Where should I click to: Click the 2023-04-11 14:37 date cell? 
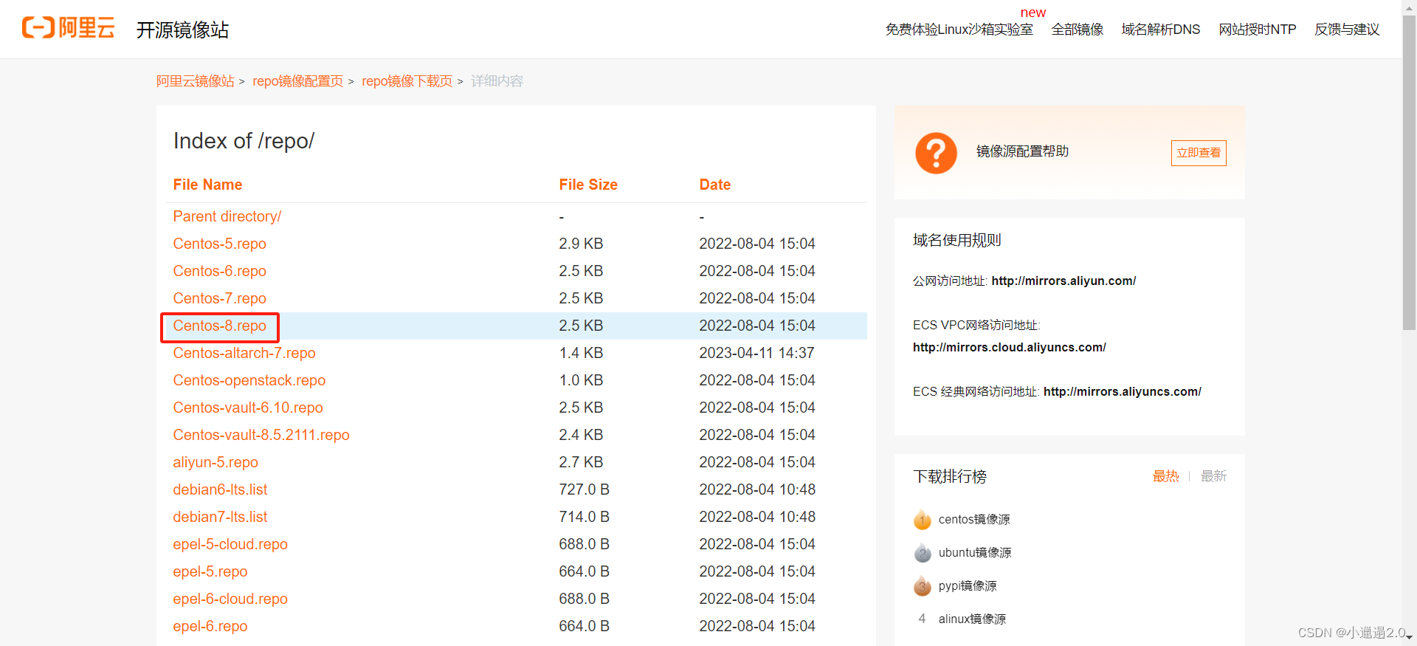pos(756,353)
